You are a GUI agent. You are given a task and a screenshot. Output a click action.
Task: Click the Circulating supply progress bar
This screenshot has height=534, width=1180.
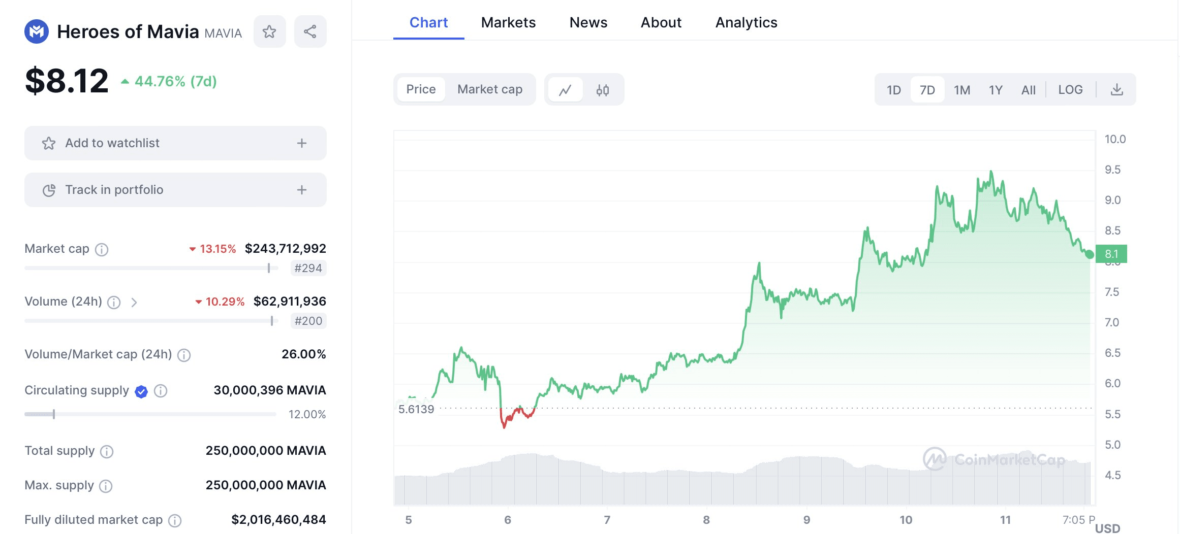(x=150, y=415)
